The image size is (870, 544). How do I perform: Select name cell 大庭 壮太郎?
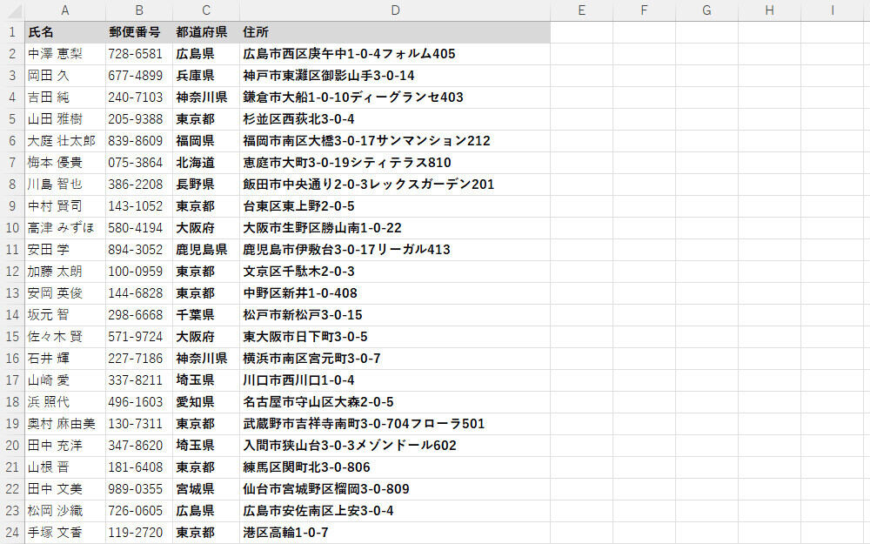65,141
